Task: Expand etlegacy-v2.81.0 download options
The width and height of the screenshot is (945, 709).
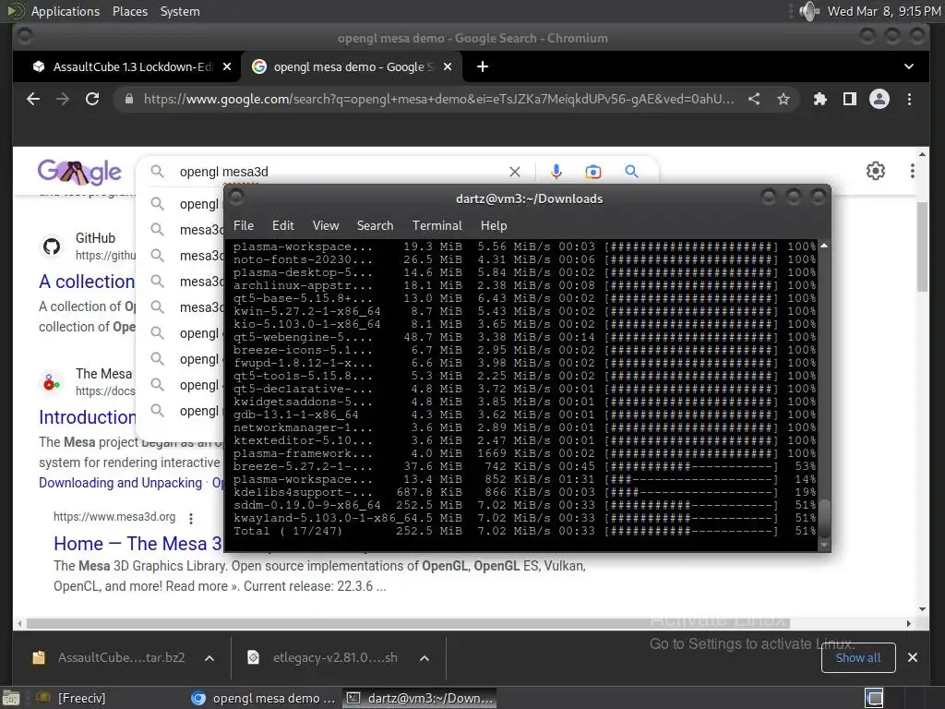Action: coord(425,658)
